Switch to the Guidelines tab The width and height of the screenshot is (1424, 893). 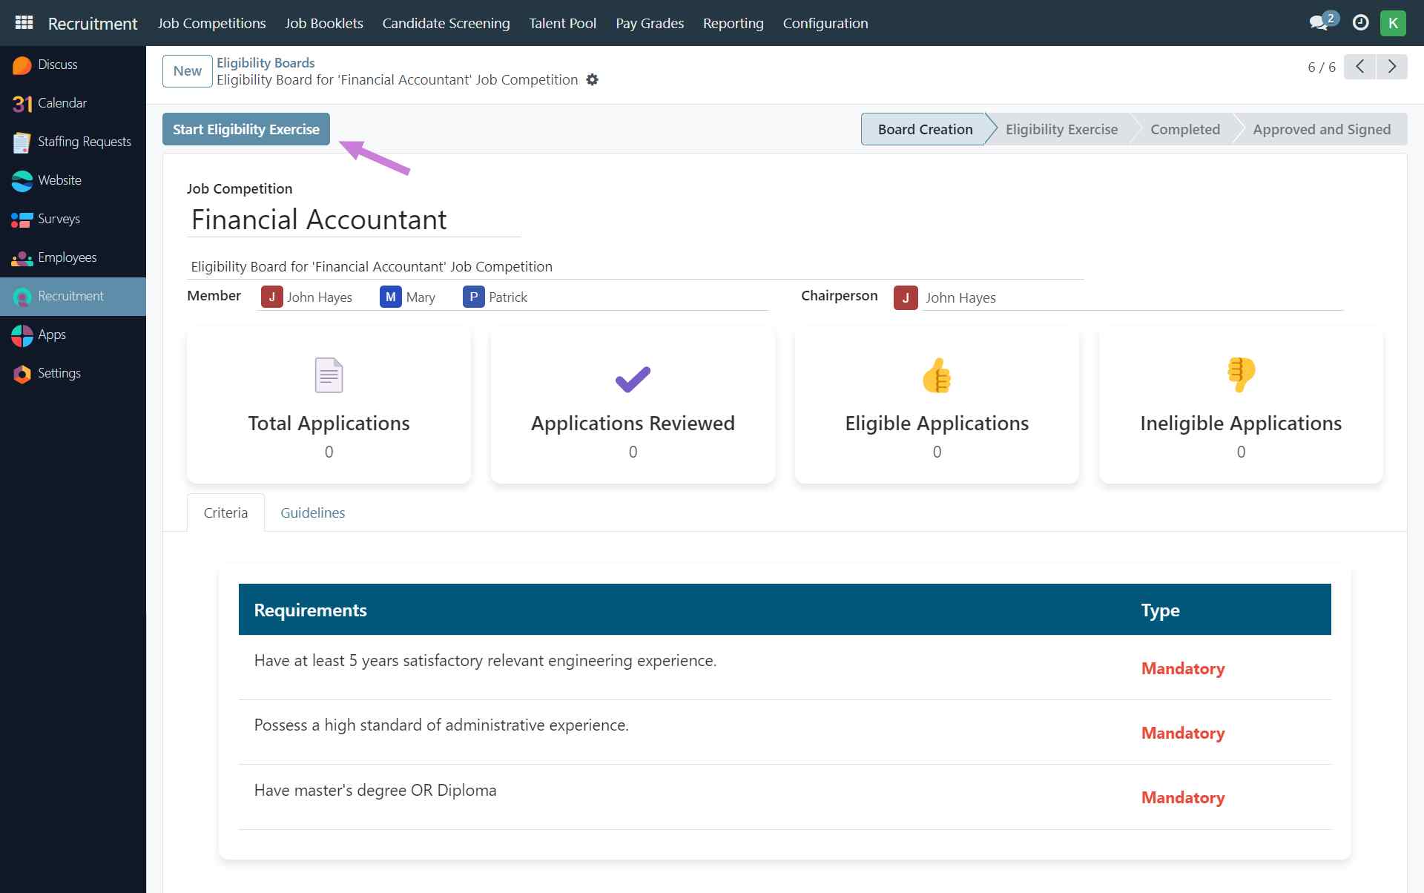(313, 513)
